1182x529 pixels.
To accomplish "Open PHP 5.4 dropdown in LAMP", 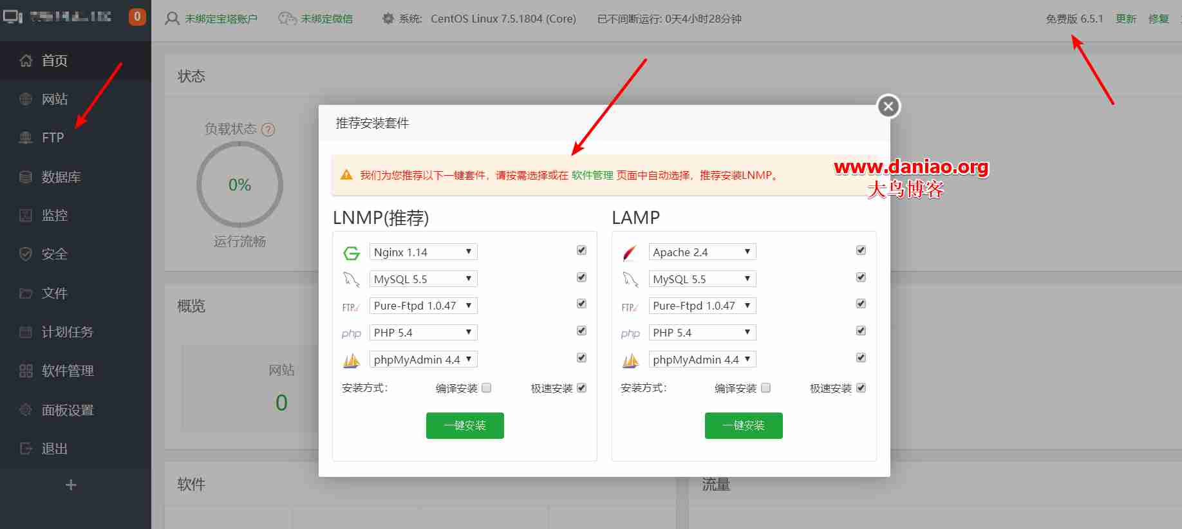I will 702,333.
